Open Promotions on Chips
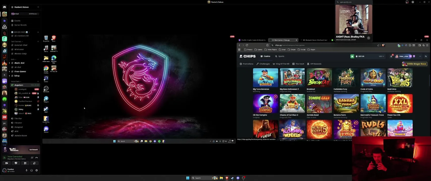This screenshot has width=431, height=181. pos(247,64)
